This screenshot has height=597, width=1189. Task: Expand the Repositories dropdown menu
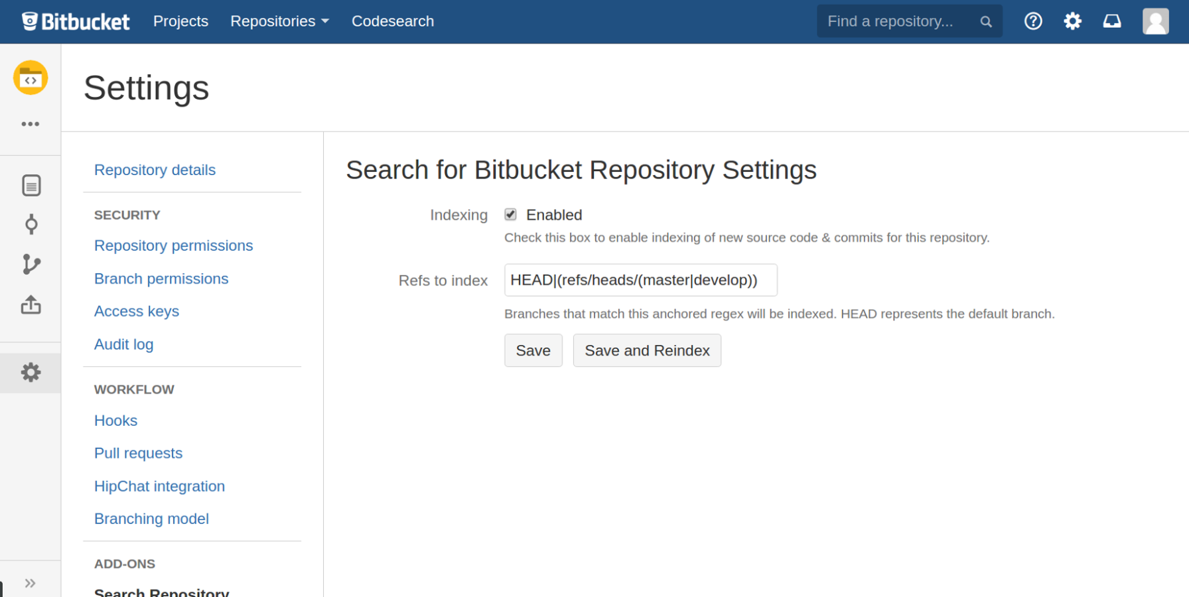279,21
